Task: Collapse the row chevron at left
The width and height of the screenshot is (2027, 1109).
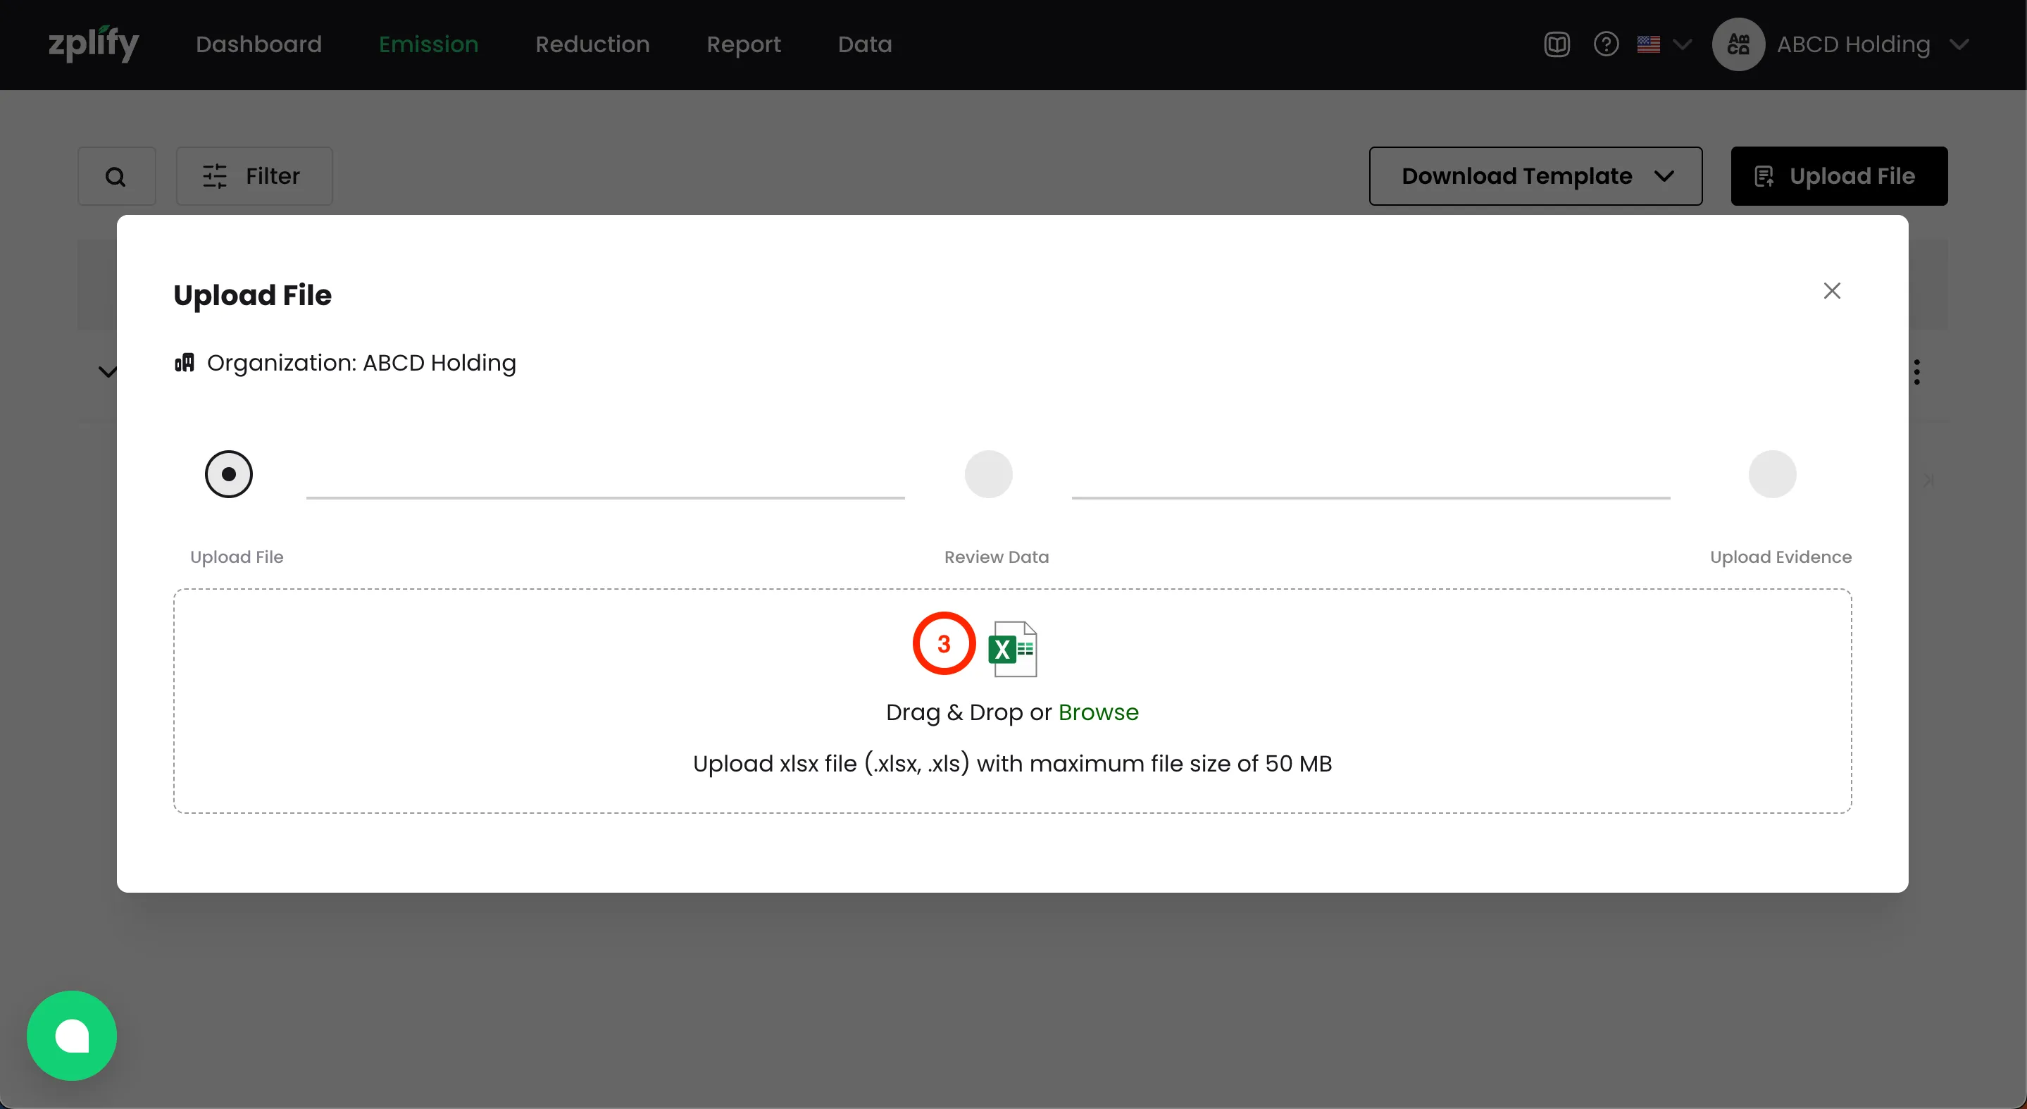Action: point(107,371)
